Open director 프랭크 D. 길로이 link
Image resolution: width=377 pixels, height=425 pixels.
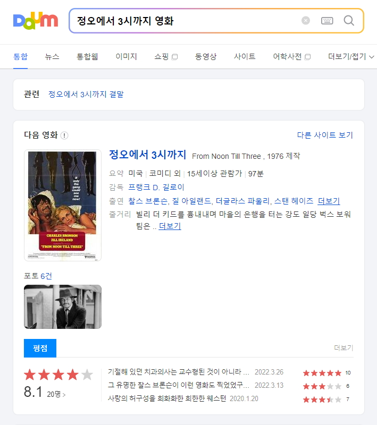coord(156,188)
